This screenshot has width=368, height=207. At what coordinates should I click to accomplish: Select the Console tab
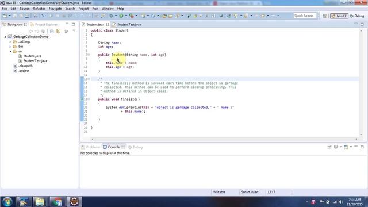point(114,147)
